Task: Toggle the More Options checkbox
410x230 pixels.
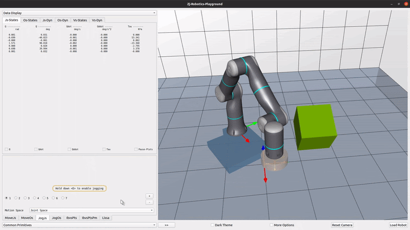Action: (x=271, y=225)
